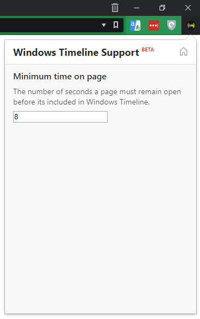This screenshot has width=200, height=319.
Task: Toggle the Windows Timeline Support extension icon
Action: [191, 25]
